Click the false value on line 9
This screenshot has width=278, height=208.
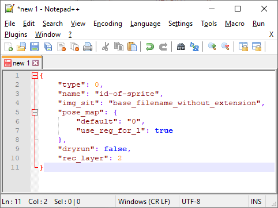pos(115,149)
